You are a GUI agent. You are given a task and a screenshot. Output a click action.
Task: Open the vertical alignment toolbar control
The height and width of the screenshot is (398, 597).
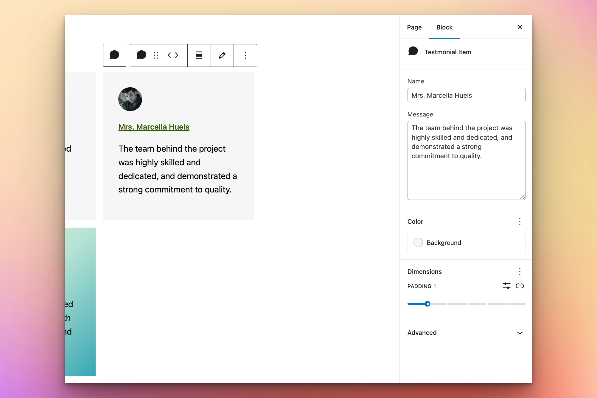click(199, 55)
